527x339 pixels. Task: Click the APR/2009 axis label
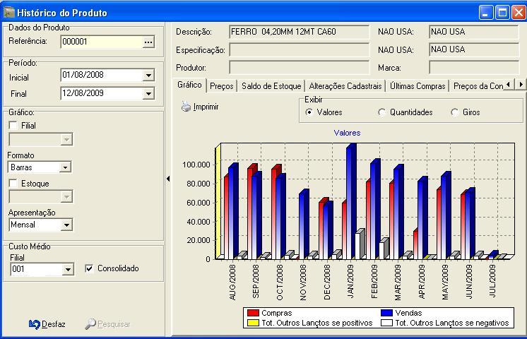(422, 282)
